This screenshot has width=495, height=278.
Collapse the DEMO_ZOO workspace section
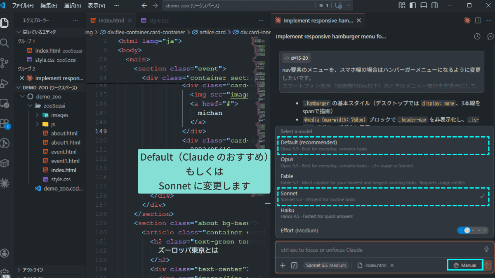tap(49, 88)
